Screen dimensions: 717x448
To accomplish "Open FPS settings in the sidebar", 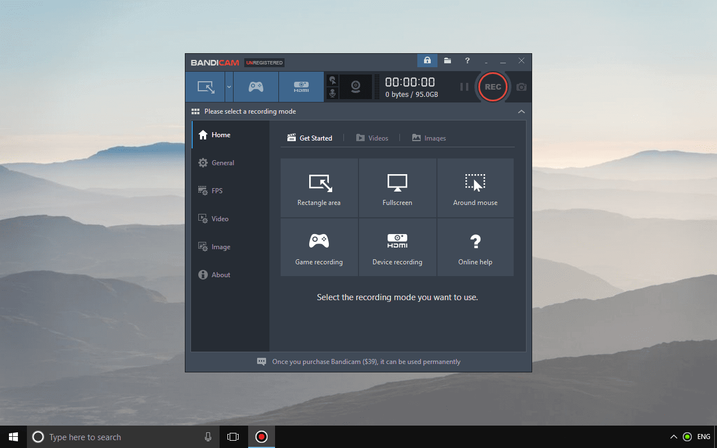I will point(230,191).
